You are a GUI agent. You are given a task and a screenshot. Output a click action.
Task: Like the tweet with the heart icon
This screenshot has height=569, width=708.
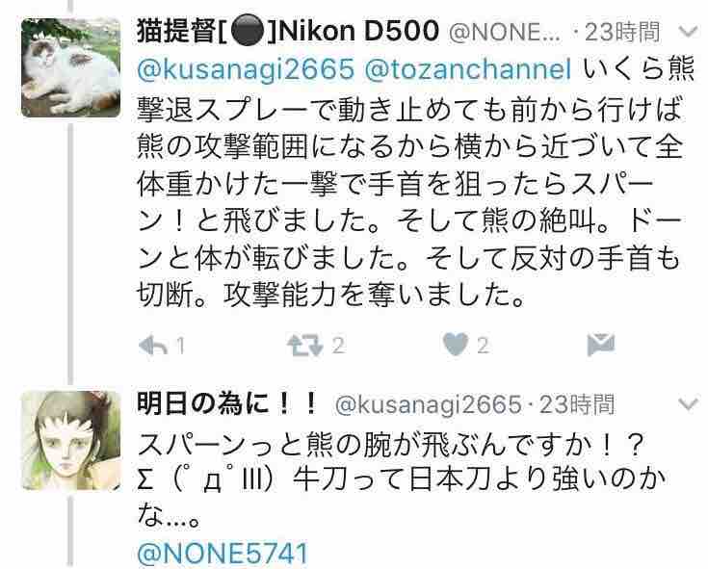coord(456,346)
